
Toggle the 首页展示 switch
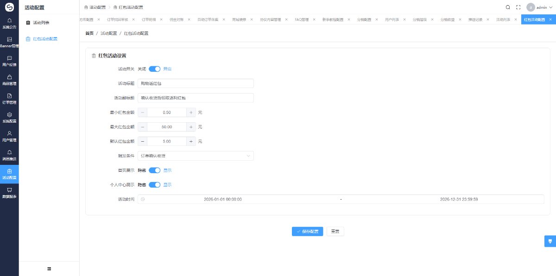tap(155, 170)
